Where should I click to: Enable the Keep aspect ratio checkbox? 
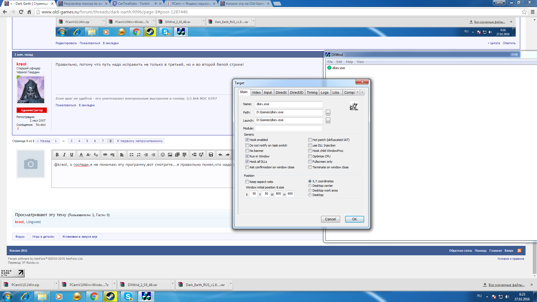pyautogui.click(x=247, y=182)
